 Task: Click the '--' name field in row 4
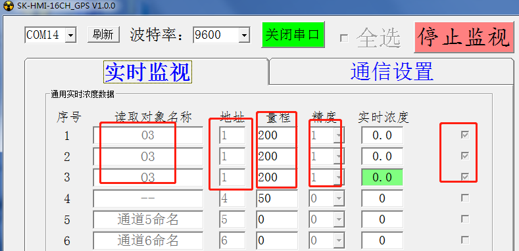(x=148, y=198)
